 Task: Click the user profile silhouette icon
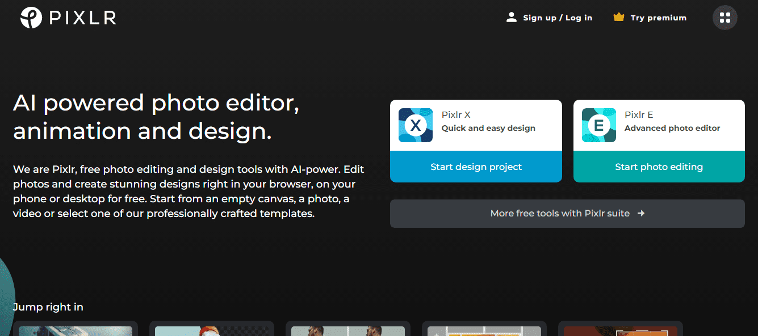[x=512, y=18]
